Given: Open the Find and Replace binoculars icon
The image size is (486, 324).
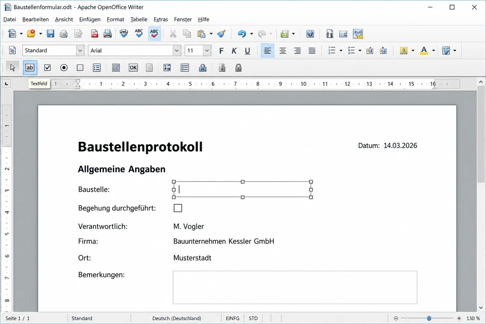Looking at the screenshot, I should coord(330,34).
